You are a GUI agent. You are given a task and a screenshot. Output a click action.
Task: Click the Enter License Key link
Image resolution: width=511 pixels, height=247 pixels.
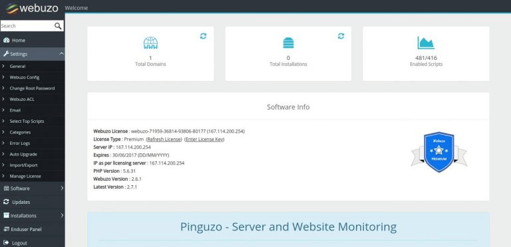point(204,139)
